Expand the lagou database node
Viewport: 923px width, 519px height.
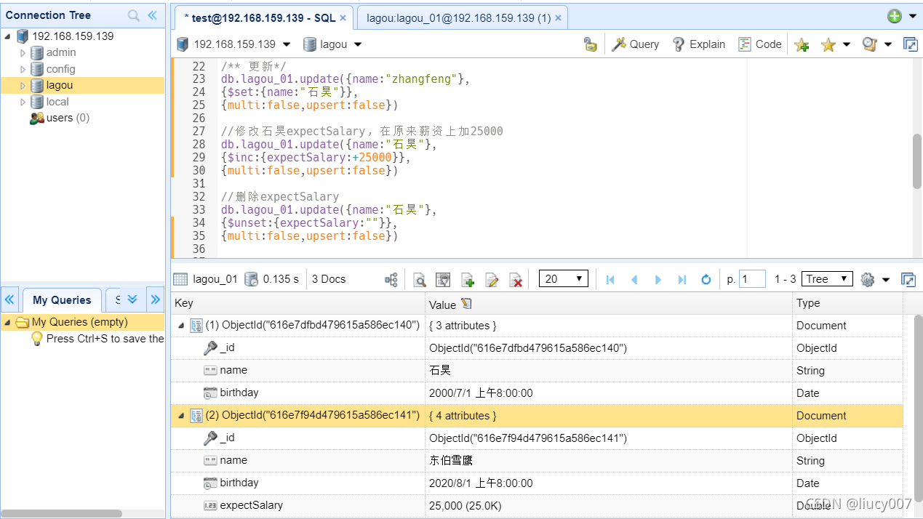coord(23,85)
